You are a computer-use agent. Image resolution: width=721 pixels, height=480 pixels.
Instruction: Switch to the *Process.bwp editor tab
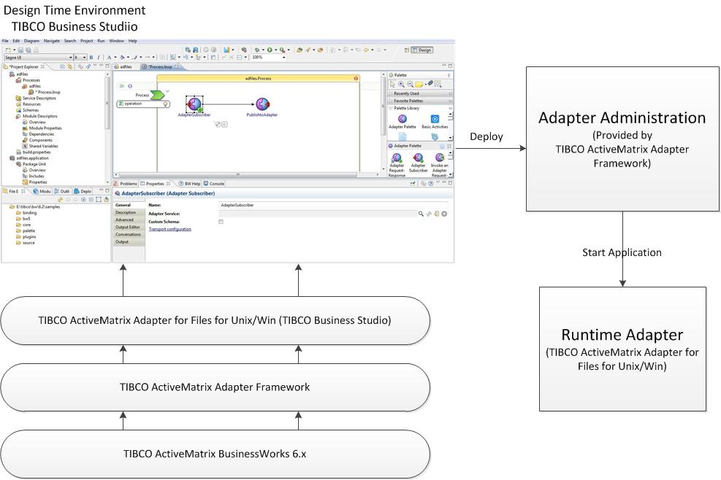tap(160, 67)
